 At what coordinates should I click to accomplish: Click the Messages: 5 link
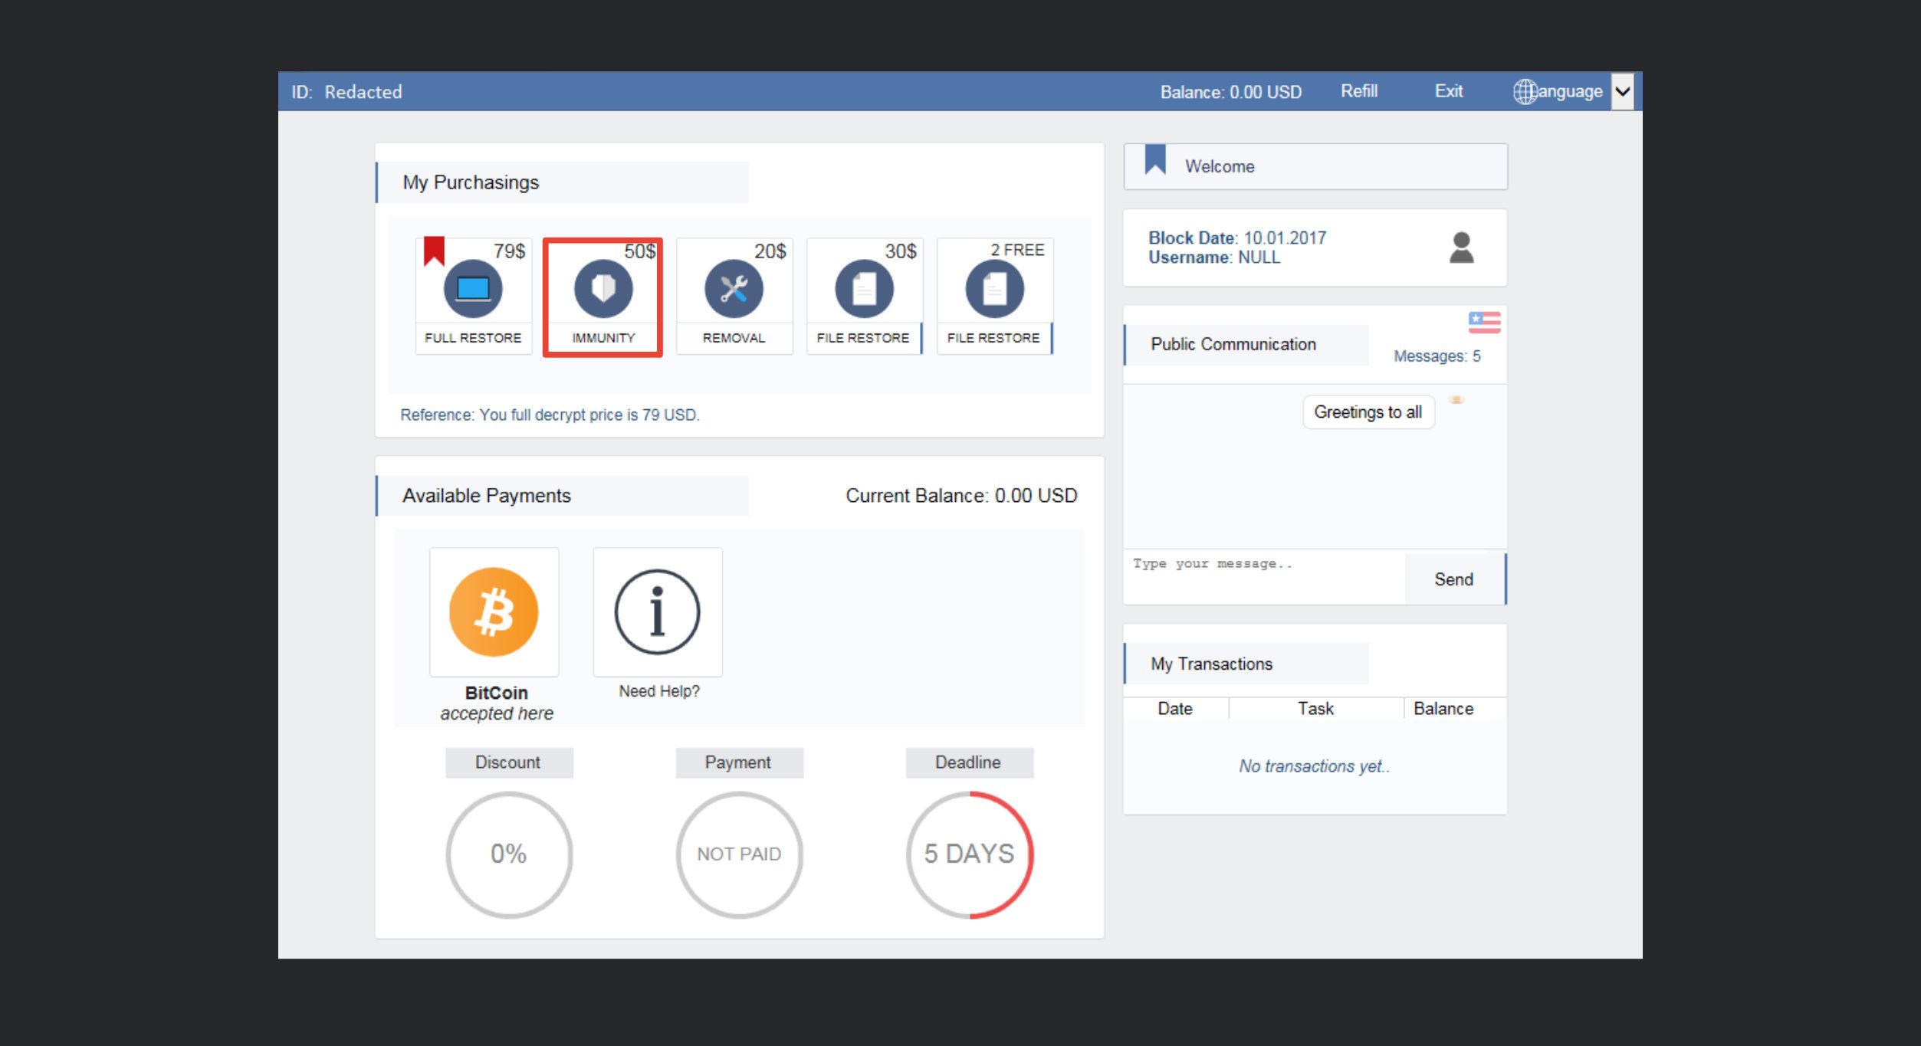(1437, 356)
